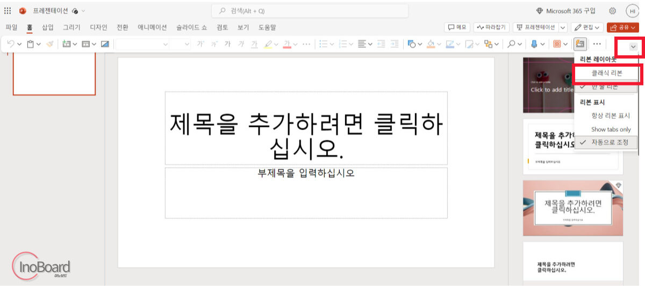Click the 따라잡기 catch up button
The width and height of the screenshot is (645, 286).
pos(491,27)
